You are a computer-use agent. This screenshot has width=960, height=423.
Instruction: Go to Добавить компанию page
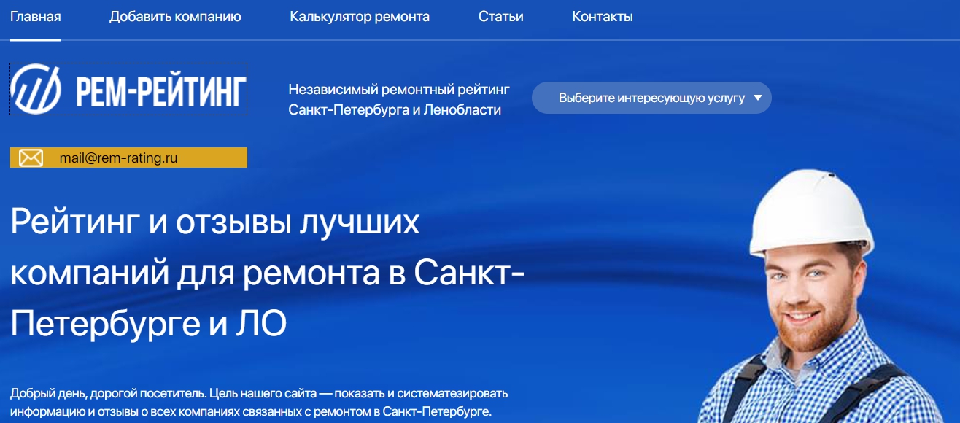pos(175,17)
